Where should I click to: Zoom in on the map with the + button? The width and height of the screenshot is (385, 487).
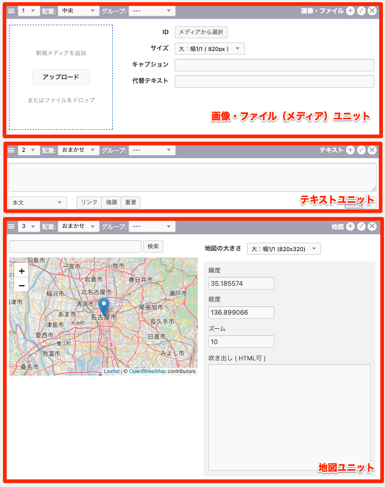click(22, 271)
